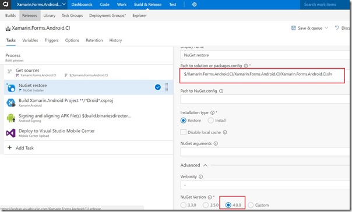
Task: Click the blue checkmark on NuGet restore
Action: (x=158, y=87)
